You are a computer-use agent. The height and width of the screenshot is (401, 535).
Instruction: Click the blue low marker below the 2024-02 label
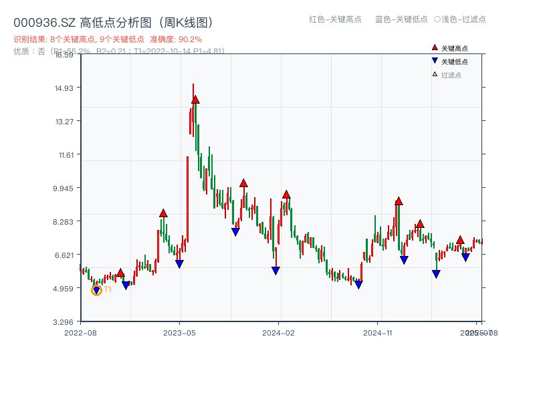point(276,269)
